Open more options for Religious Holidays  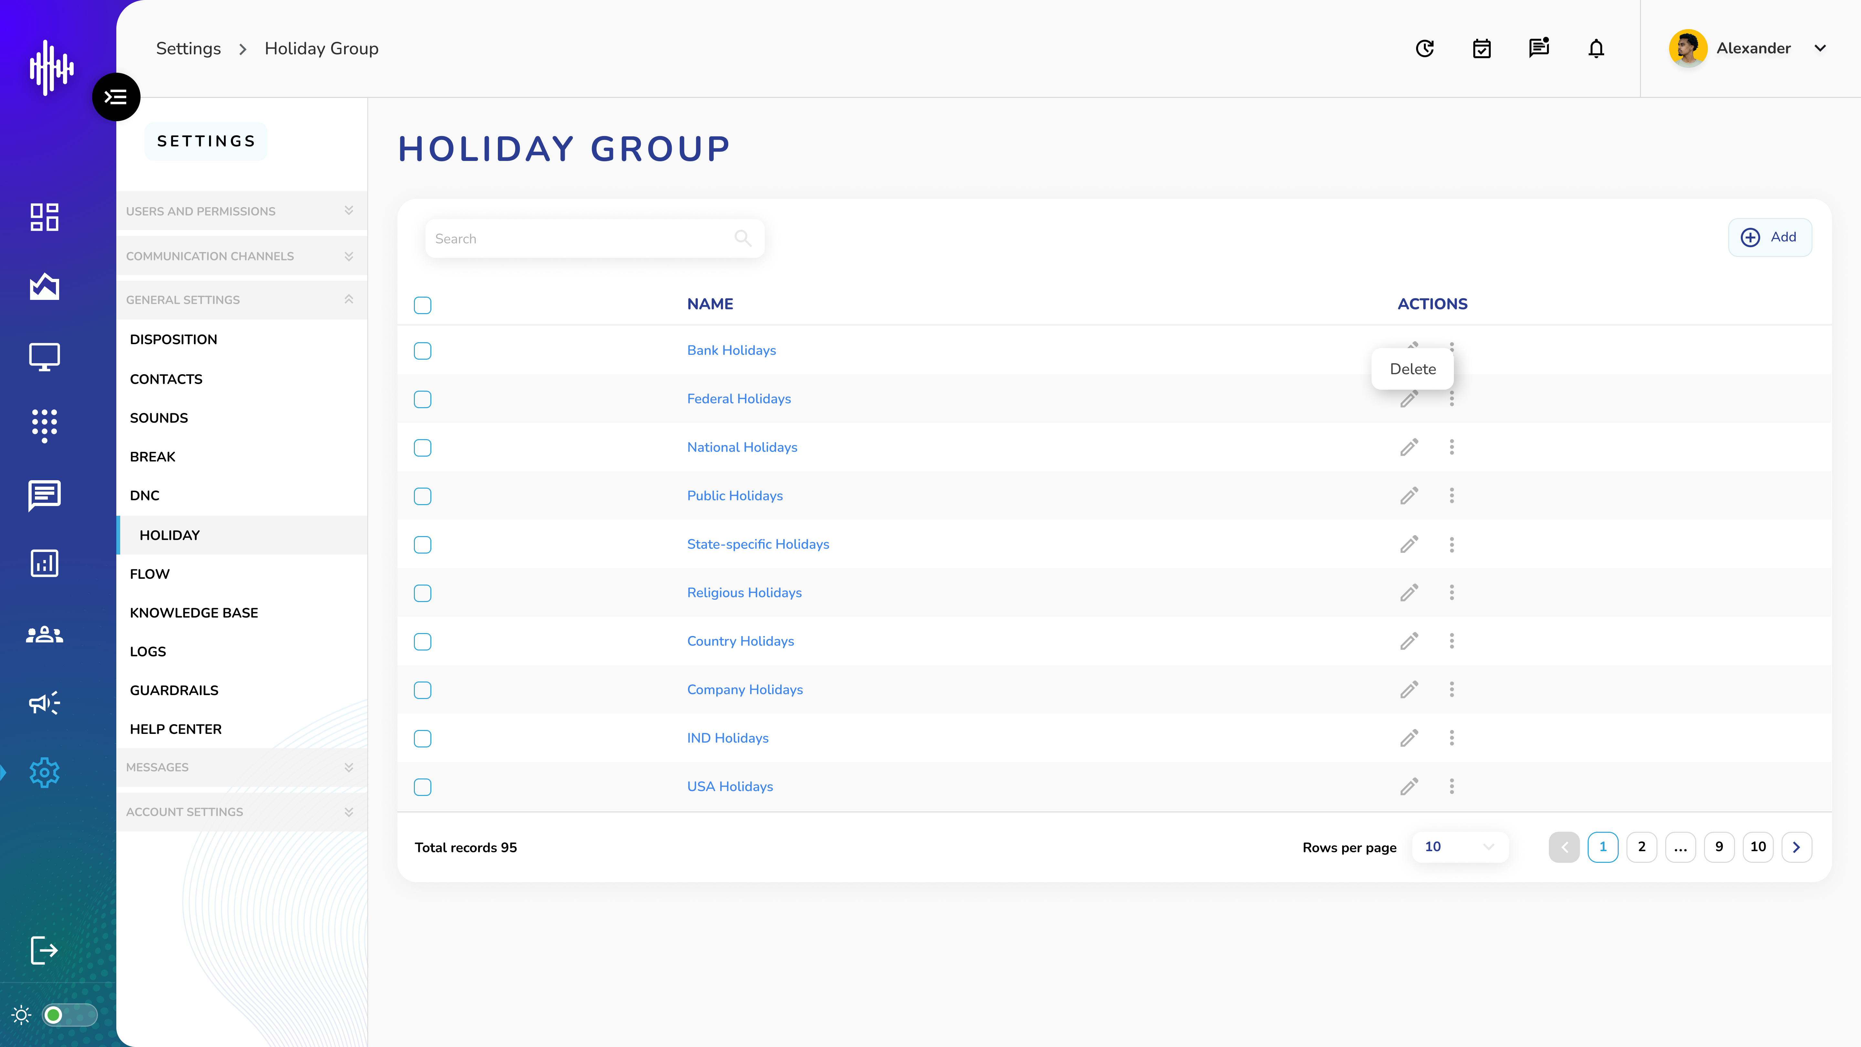click(x=1451, y=593)
